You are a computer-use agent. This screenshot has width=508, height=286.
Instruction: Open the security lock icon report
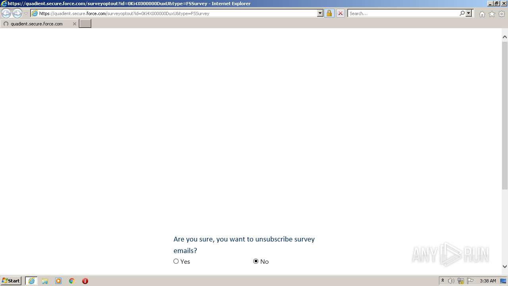[x=329, y=13]
